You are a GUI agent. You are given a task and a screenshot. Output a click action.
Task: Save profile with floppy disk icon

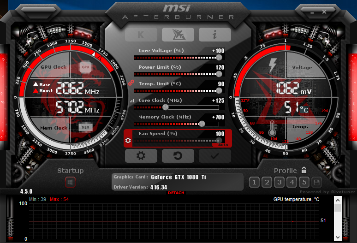tap(316, 182)
